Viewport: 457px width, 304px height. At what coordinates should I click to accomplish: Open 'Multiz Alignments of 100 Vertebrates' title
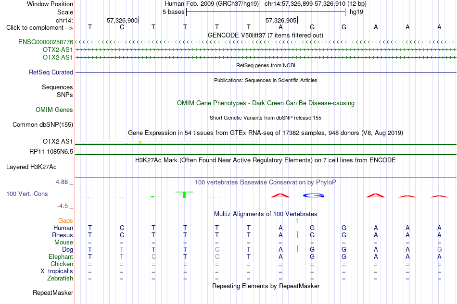(x=266, y=214)
